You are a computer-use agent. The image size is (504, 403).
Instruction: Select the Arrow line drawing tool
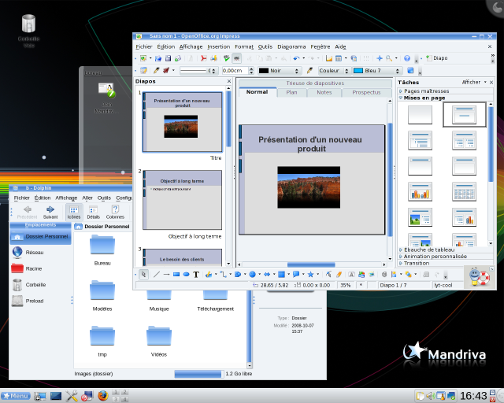point(166,275)
